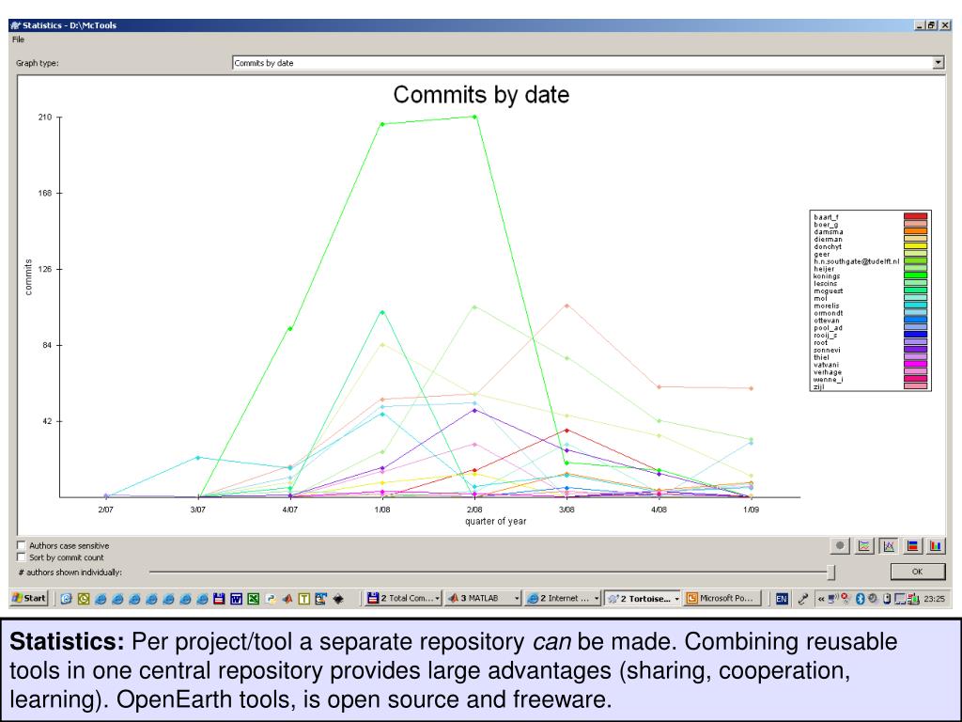Open the Total Commander taskbar group
Image resolution: width=962 pixels, height=722 pixels.
(402, 598)
